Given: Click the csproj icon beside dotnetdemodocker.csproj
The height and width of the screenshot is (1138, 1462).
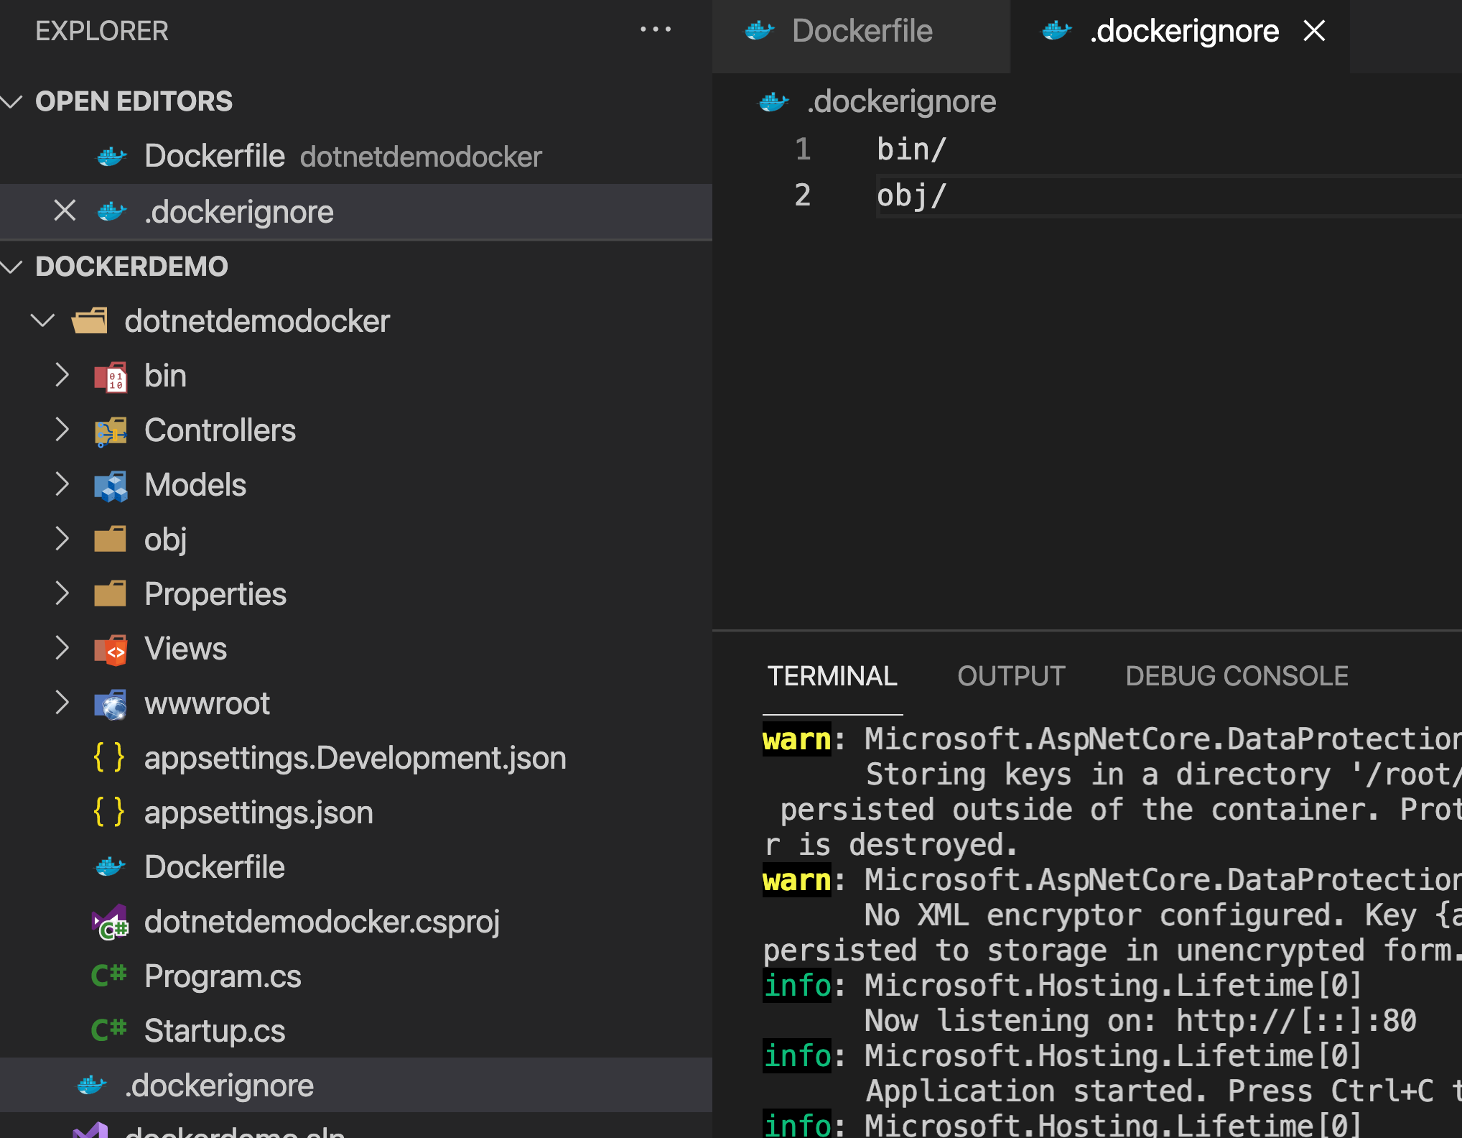Looking at the screenshot, I should click(x=108, y=921).
